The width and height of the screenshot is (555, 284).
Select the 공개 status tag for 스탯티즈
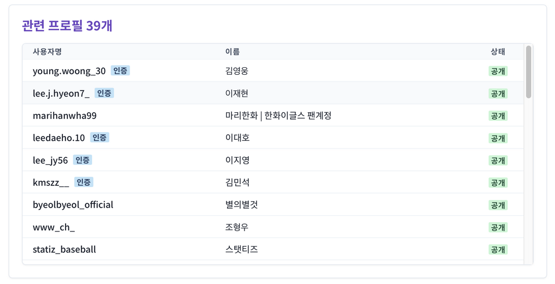pos(498,250)
